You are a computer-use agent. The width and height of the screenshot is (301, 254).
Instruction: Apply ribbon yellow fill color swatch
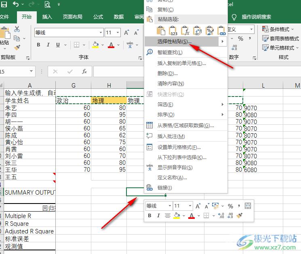tap(95, 45)
